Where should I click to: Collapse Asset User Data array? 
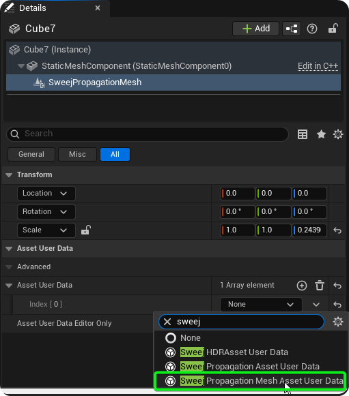click(x=9, y=286)
